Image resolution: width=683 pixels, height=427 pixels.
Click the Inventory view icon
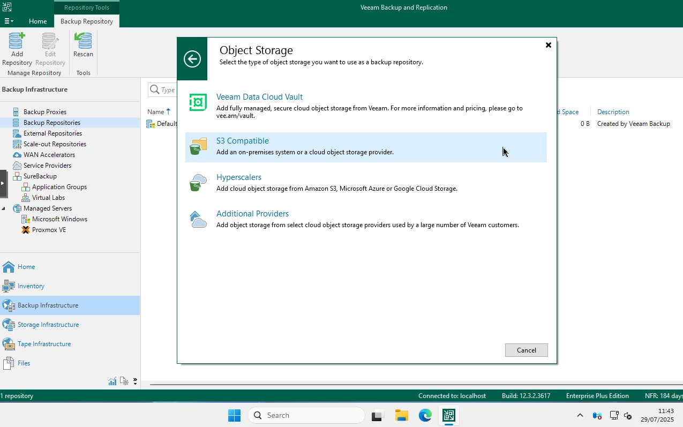(9, 286)
